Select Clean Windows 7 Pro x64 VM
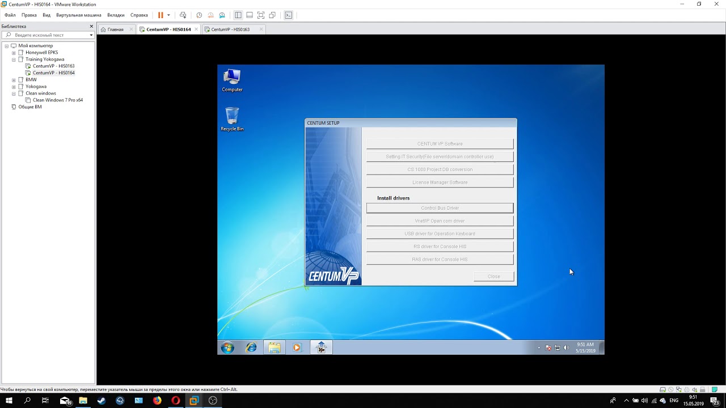 (57, 100)
